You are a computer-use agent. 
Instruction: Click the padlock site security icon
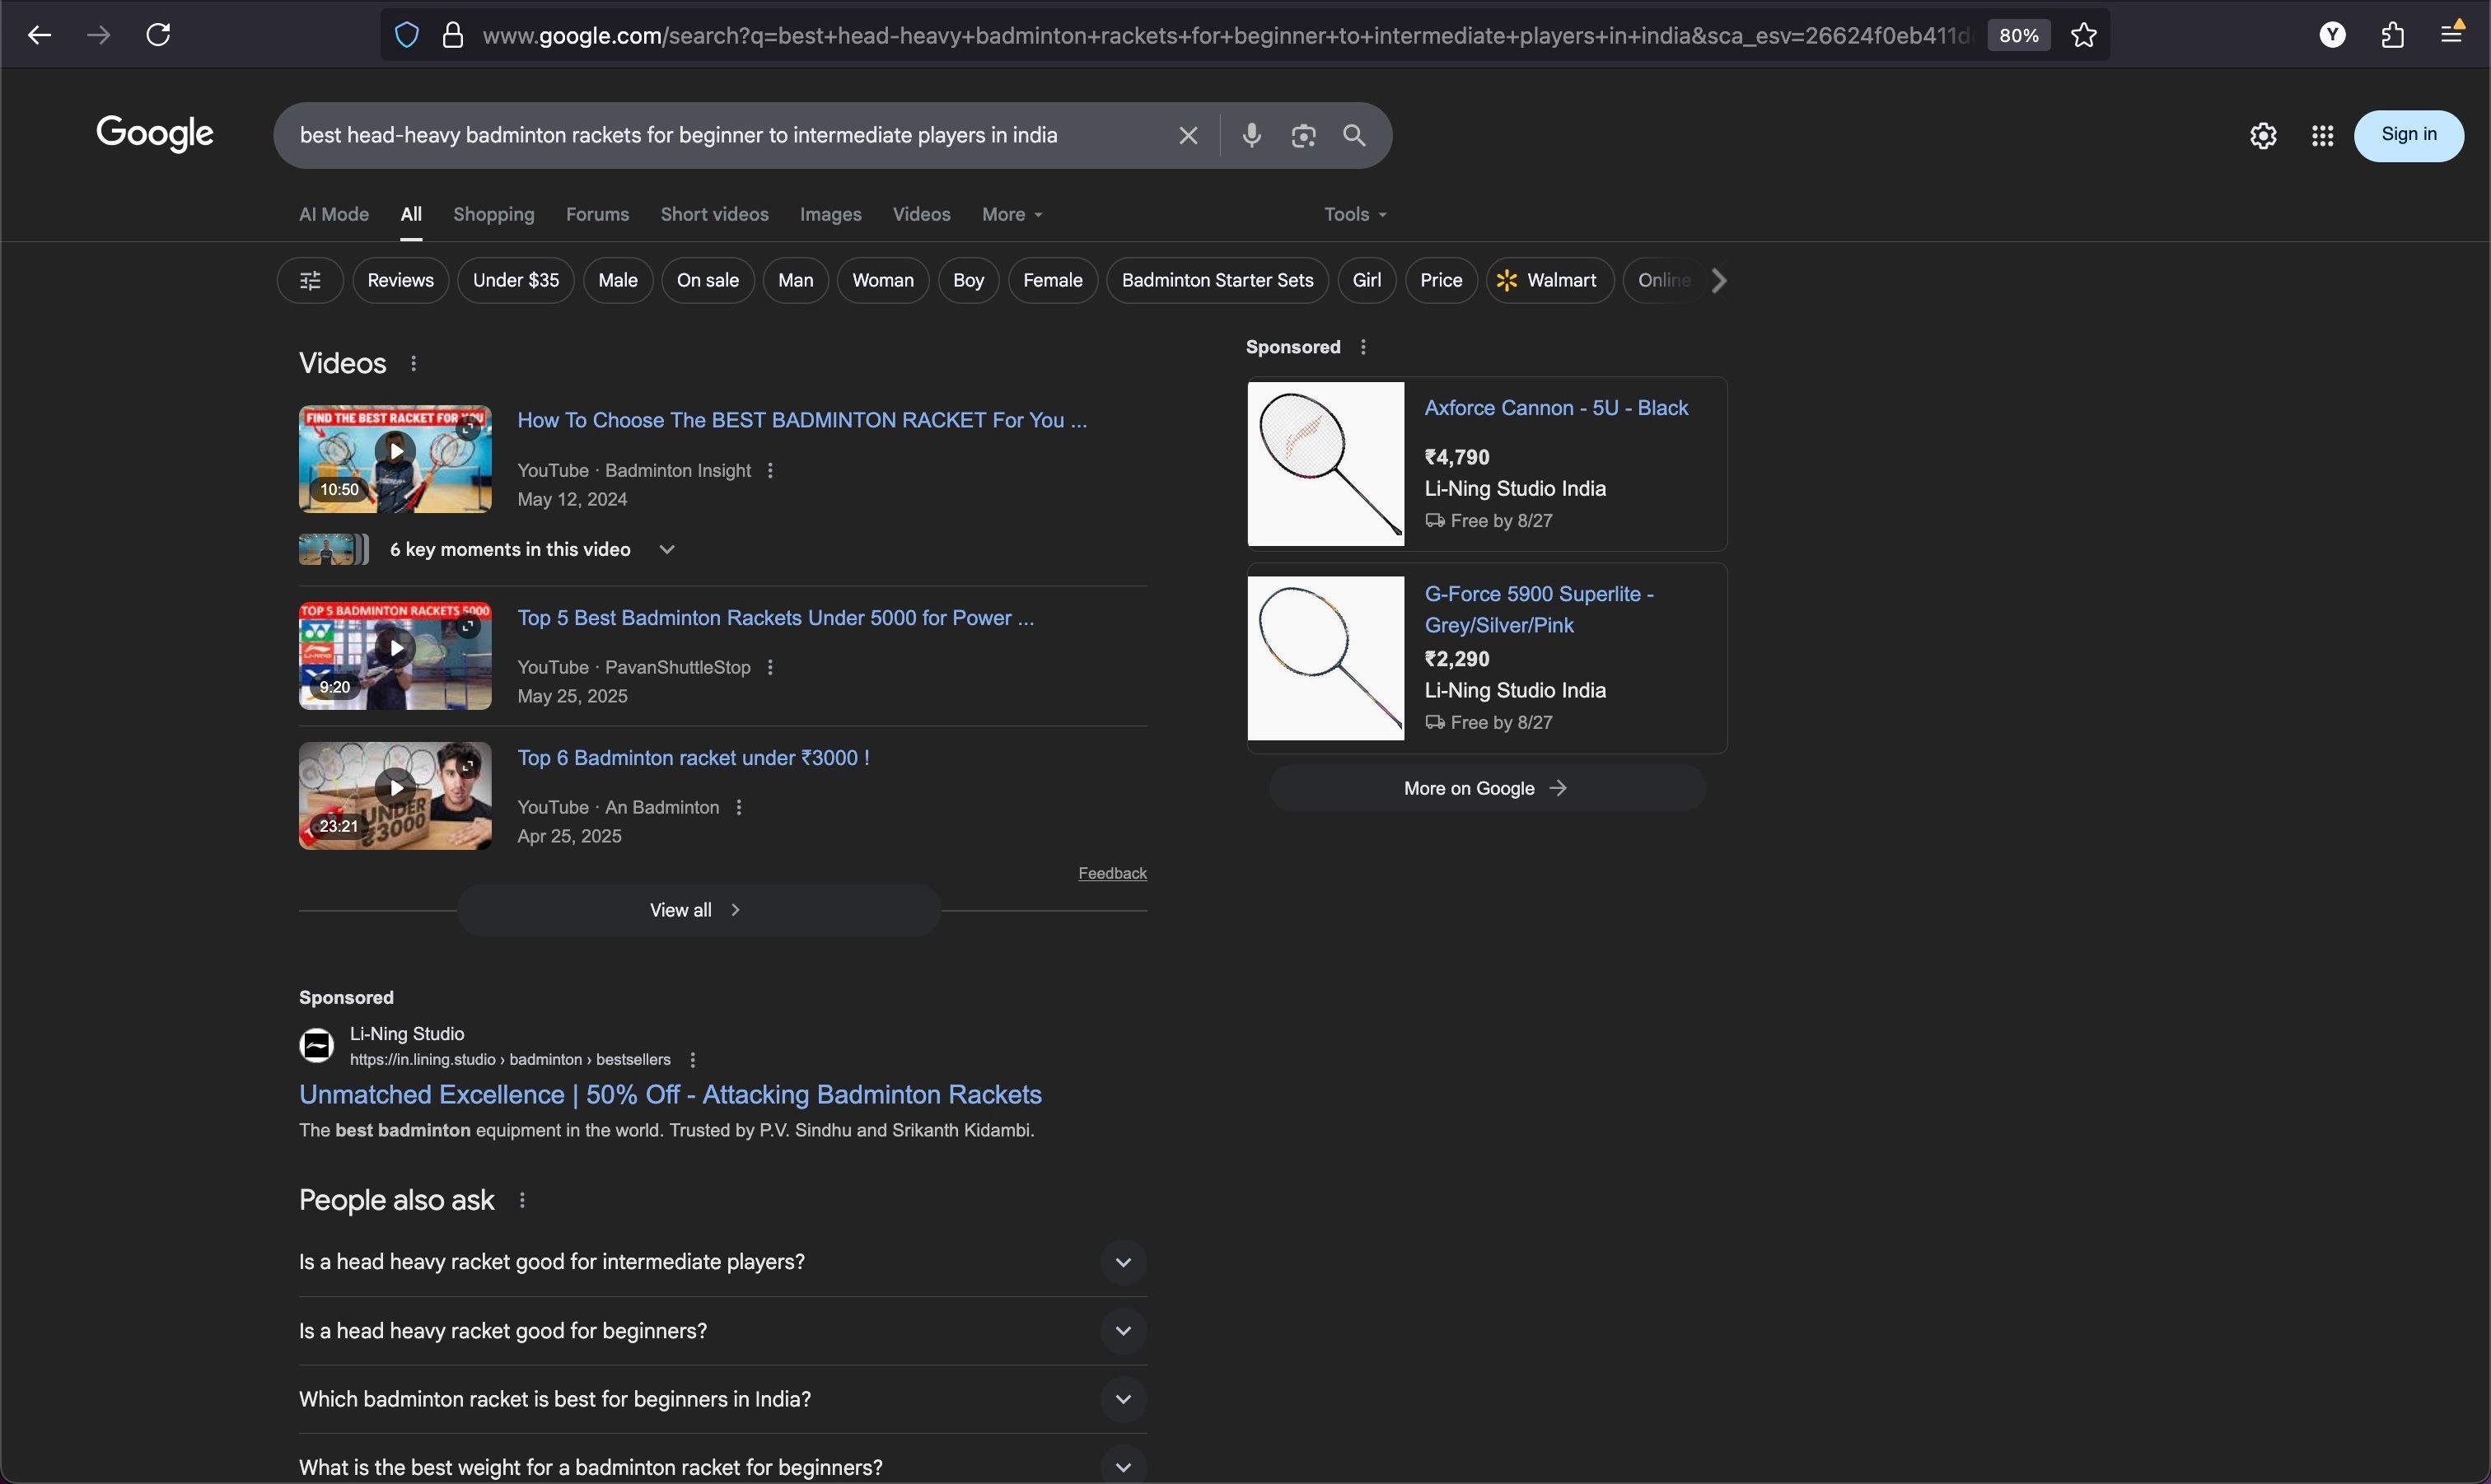[x=453, y=36]
